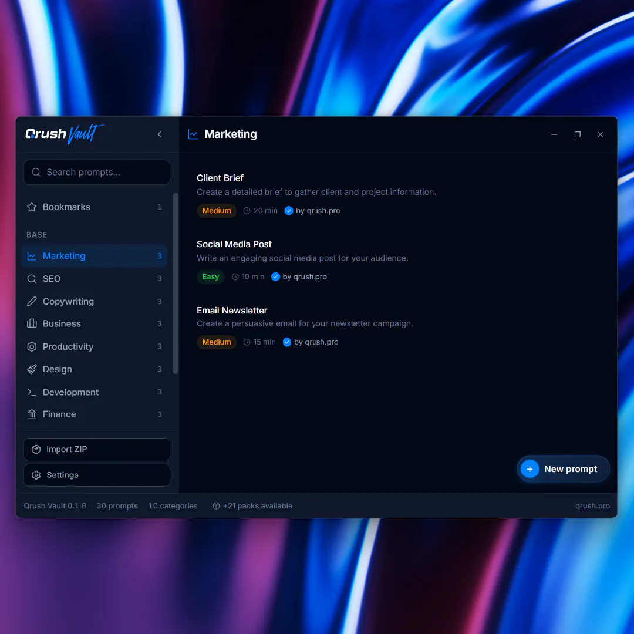The width and height of the screenshot is (634, 634).
Task: Click the 30 prompts status entry
Action: coord(117,506)
